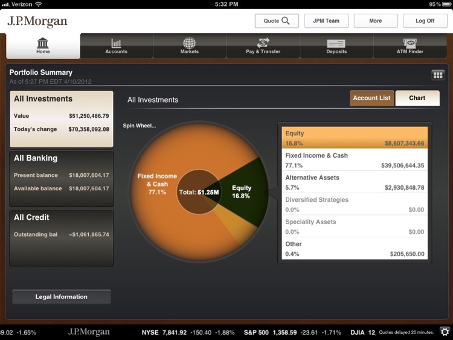Open the Accounts bar chart icon
Image resolution: width=453 pixels, height=340 pixels.
[116, 43]
